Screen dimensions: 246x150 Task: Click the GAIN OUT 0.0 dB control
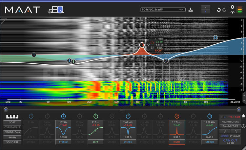[x=230, y=141]
